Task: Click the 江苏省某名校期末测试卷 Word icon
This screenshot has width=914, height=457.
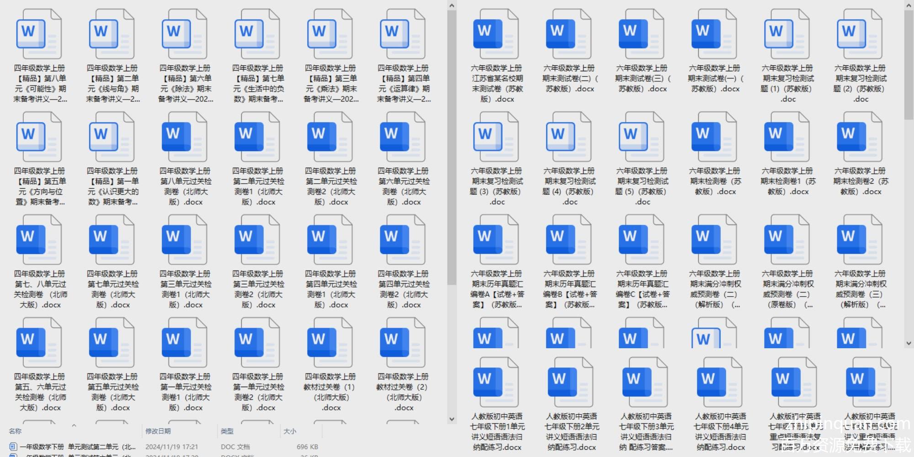Action: click(x=496, y=34)
